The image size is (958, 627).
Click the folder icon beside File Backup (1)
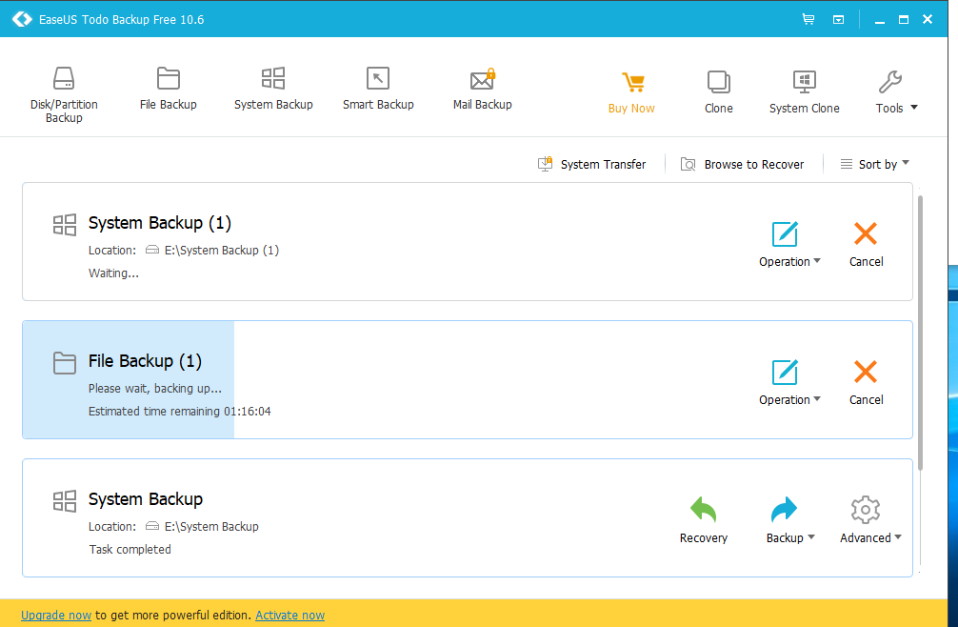point(65,362)
